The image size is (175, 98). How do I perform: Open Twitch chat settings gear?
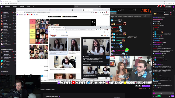[x=170, y=96]
